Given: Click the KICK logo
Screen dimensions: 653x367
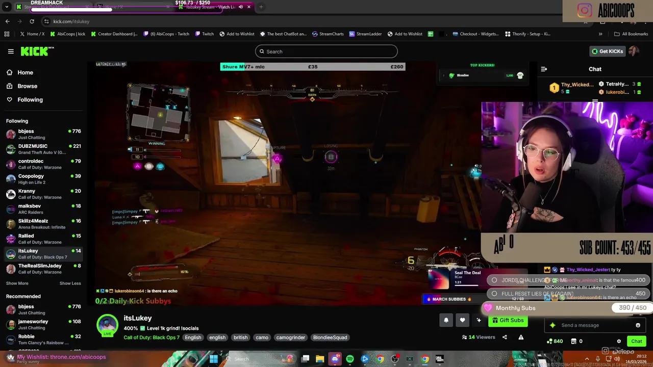Looking at the screenshot, I should click(37, 51).
